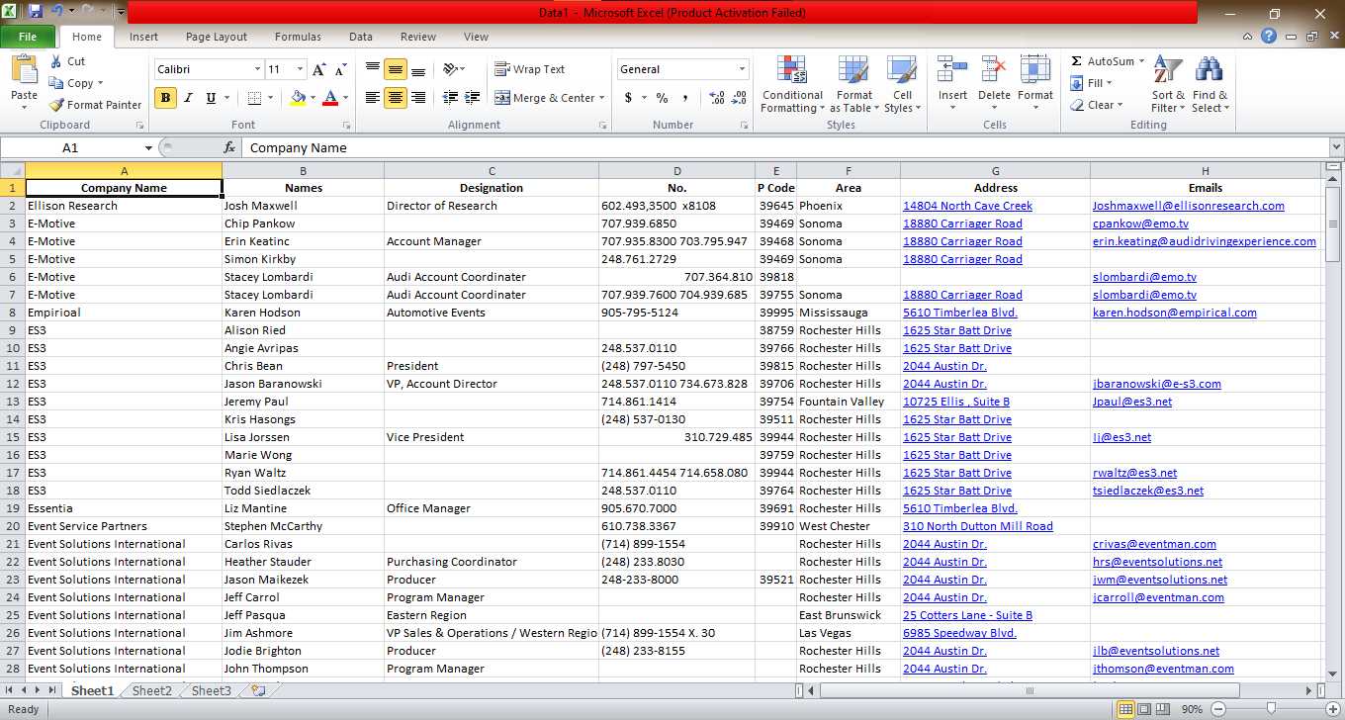The height and width of the screenshot is (720, 1345).
Task: Apply the yellow Fill Color
Action: pyautogui.click(x=298, y=98)
